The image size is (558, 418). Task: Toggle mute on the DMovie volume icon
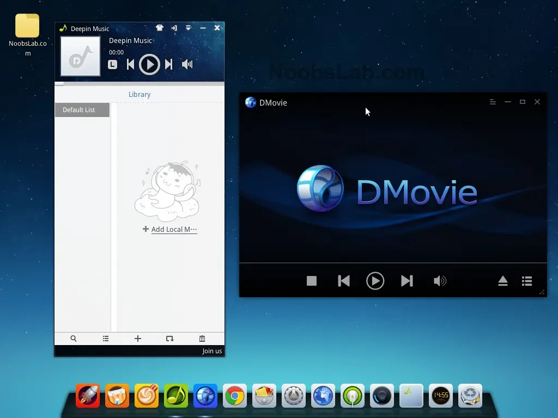pos(440,281)
